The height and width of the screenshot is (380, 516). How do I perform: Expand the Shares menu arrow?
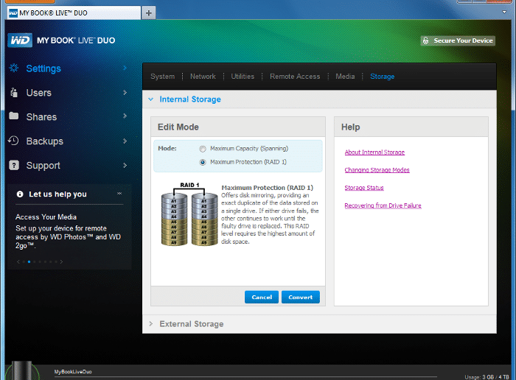[x=125, y=116]
